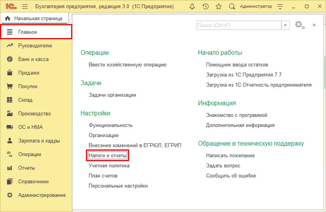Close the section menu panel

[x=314, y=25]
